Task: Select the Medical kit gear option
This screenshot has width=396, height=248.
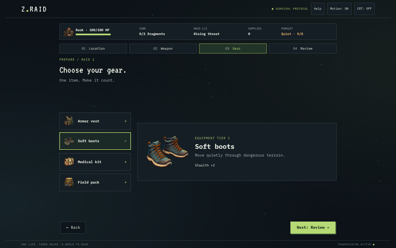Action: [95, 162]
